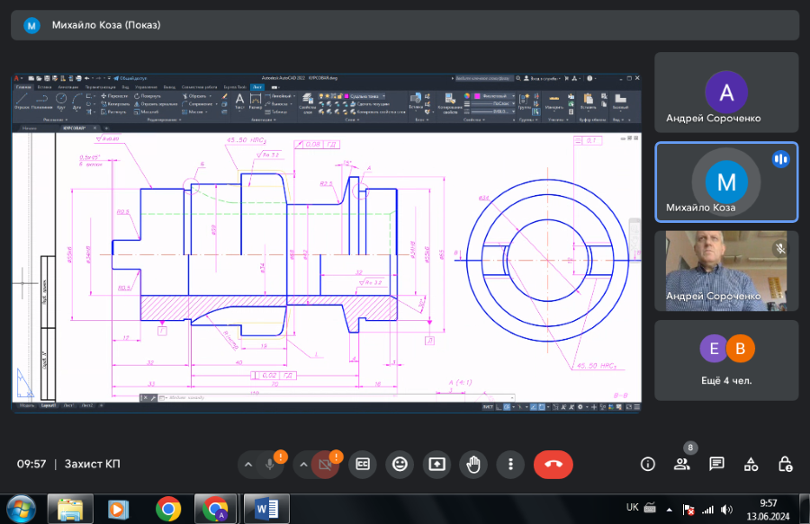Screen dimensions: 810x524
Task: Click the present screen icon
Action: [436, 464]
